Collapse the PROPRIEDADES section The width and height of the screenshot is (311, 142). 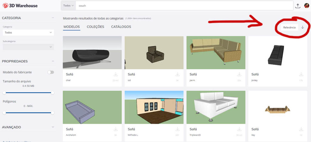(x=53, y=61)
